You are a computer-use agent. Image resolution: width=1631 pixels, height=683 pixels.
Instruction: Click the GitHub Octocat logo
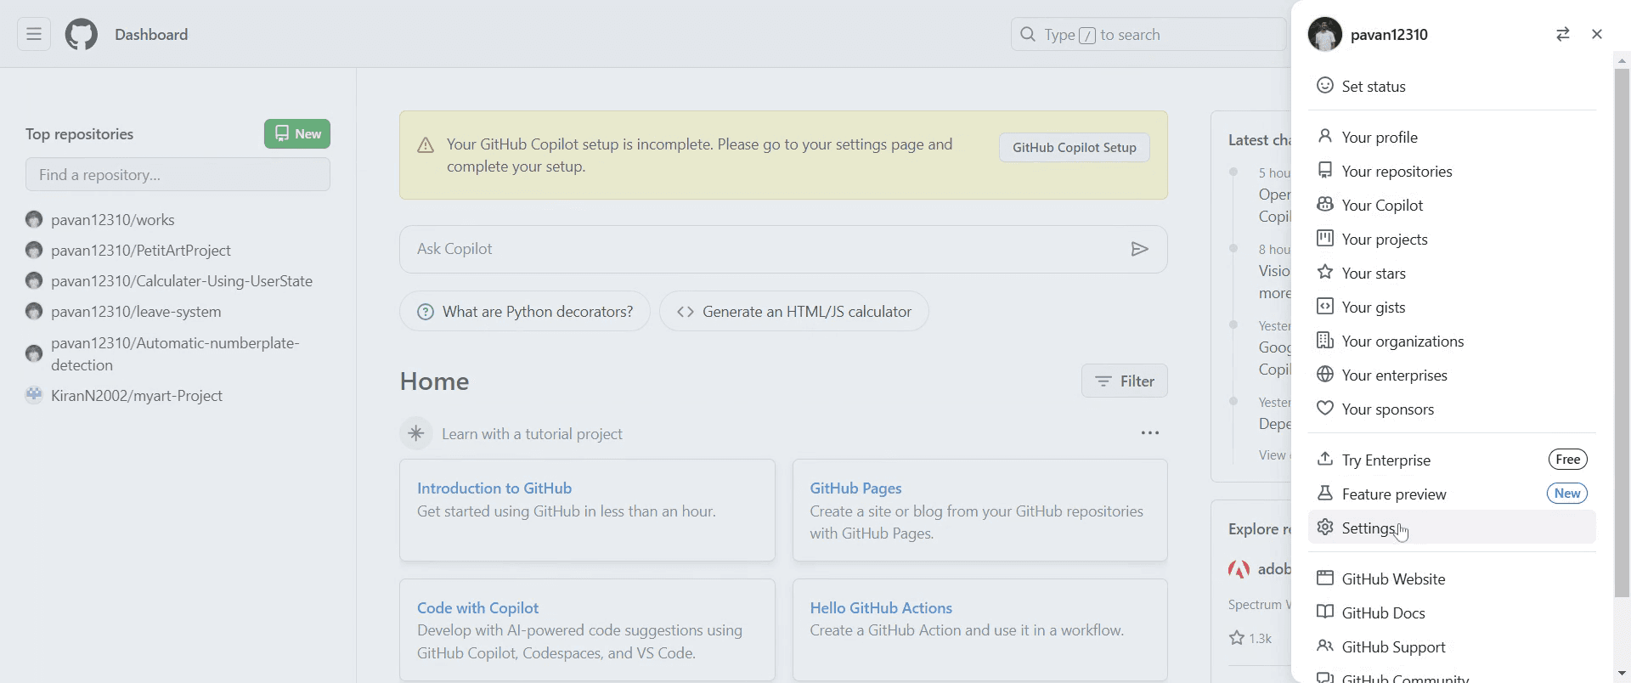pos(82,35)
